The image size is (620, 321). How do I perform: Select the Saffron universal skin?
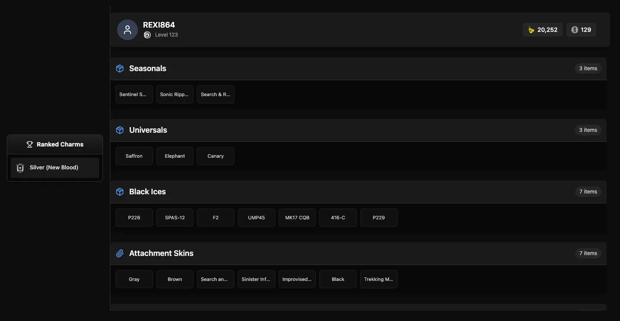click(x=134, y=156)
